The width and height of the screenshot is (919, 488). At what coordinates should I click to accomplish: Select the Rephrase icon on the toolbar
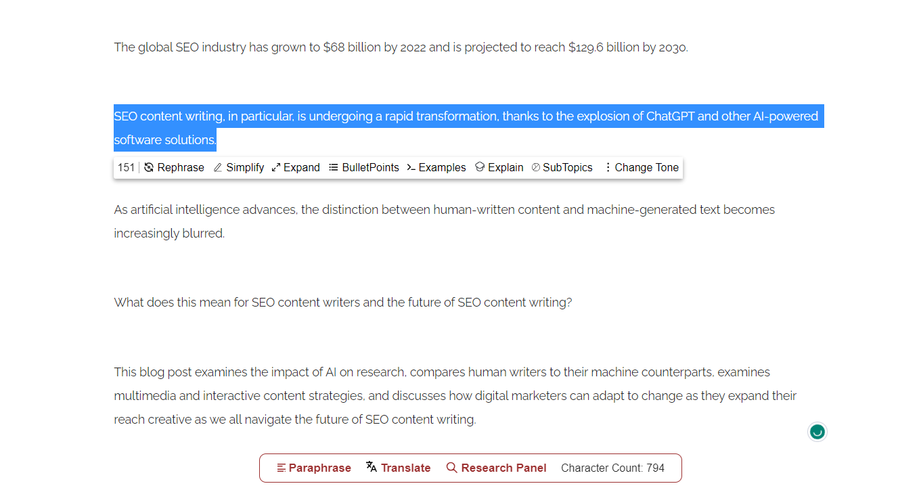pyautogui.click(x=148, y=167)
